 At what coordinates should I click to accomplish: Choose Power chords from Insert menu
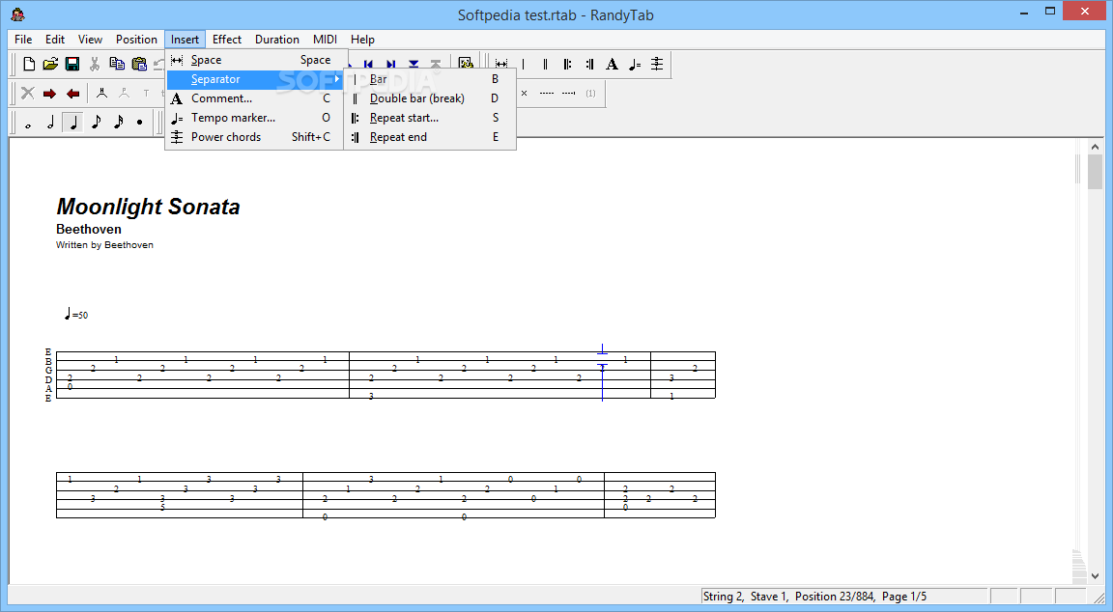(x=255, y=137)
